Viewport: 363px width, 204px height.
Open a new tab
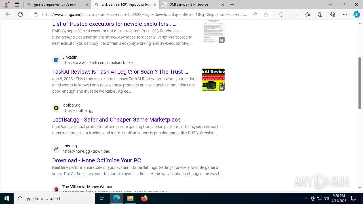click(232, 5)
